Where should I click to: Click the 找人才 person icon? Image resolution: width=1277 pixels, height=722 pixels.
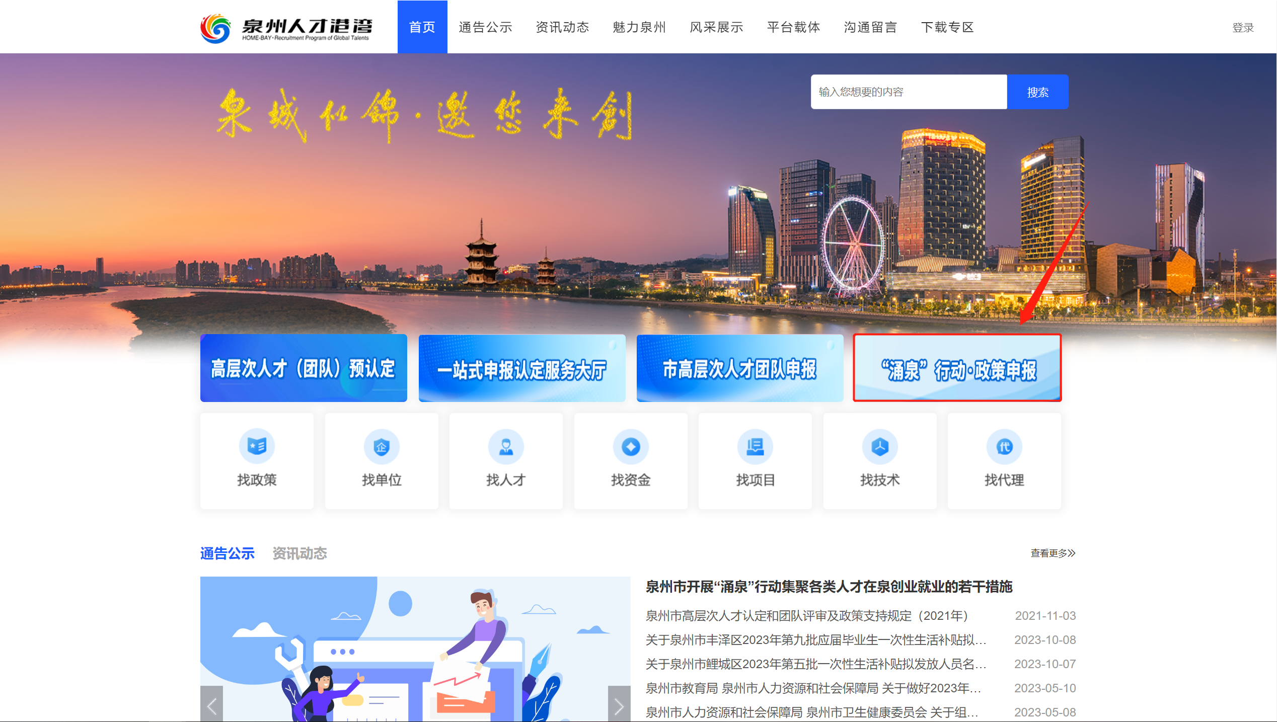click(506, 446)
